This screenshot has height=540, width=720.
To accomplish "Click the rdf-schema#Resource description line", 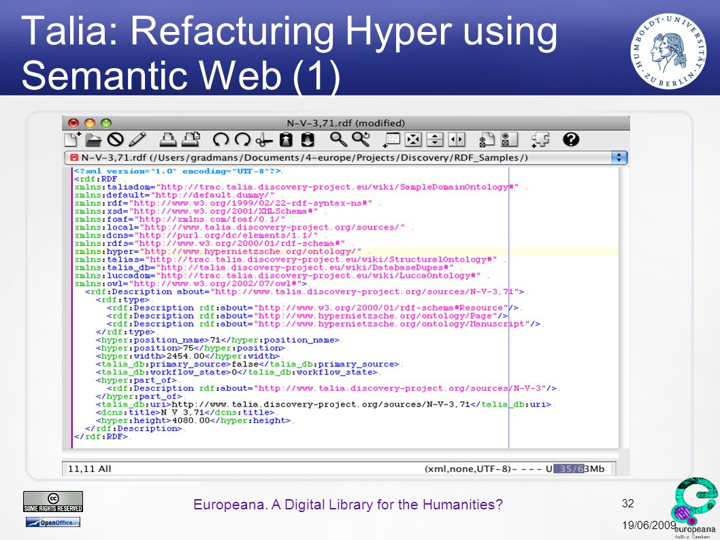I will [x=313, y=308].
